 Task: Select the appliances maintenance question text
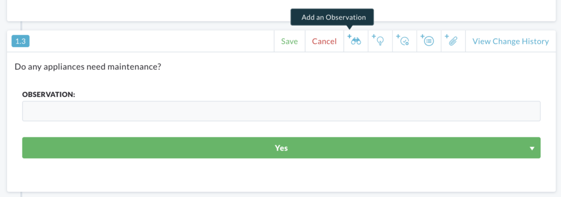(x=88, y=67)
